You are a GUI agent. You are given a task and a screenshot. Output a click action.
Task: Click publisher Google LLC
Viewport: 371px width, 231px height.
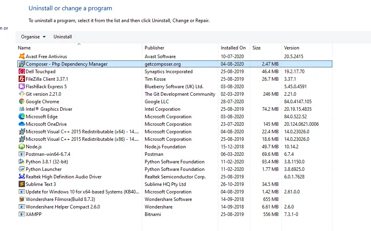click(x=157, y=102)
